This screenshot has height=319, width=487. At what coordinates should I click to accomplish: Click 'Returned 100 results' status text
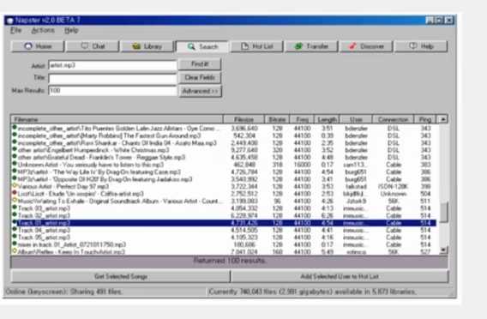[230, 261]
